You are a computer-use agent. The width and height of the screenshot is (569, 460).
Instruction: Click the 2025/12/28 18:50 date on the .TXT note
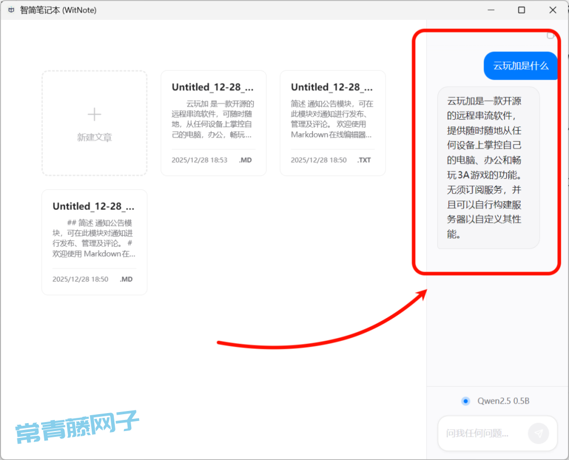(x=318, y=160)
